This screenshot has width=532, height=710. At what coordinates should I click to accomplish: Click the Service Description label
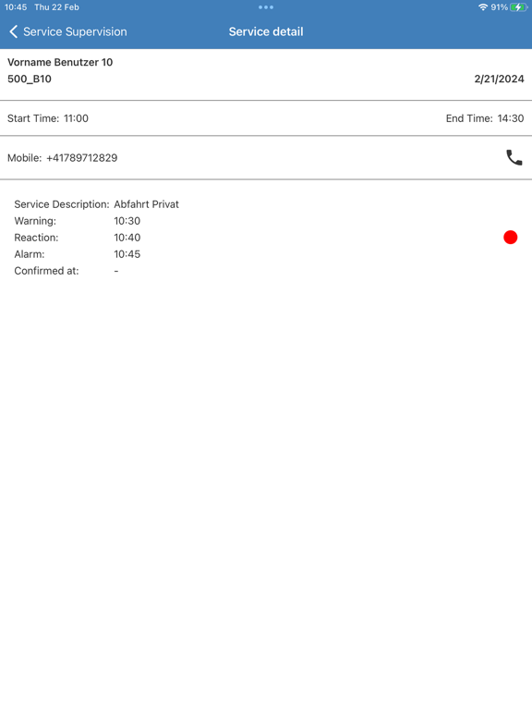62,204
